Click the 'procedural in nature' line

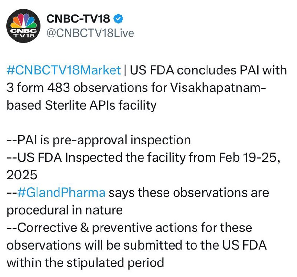(65, 210)
